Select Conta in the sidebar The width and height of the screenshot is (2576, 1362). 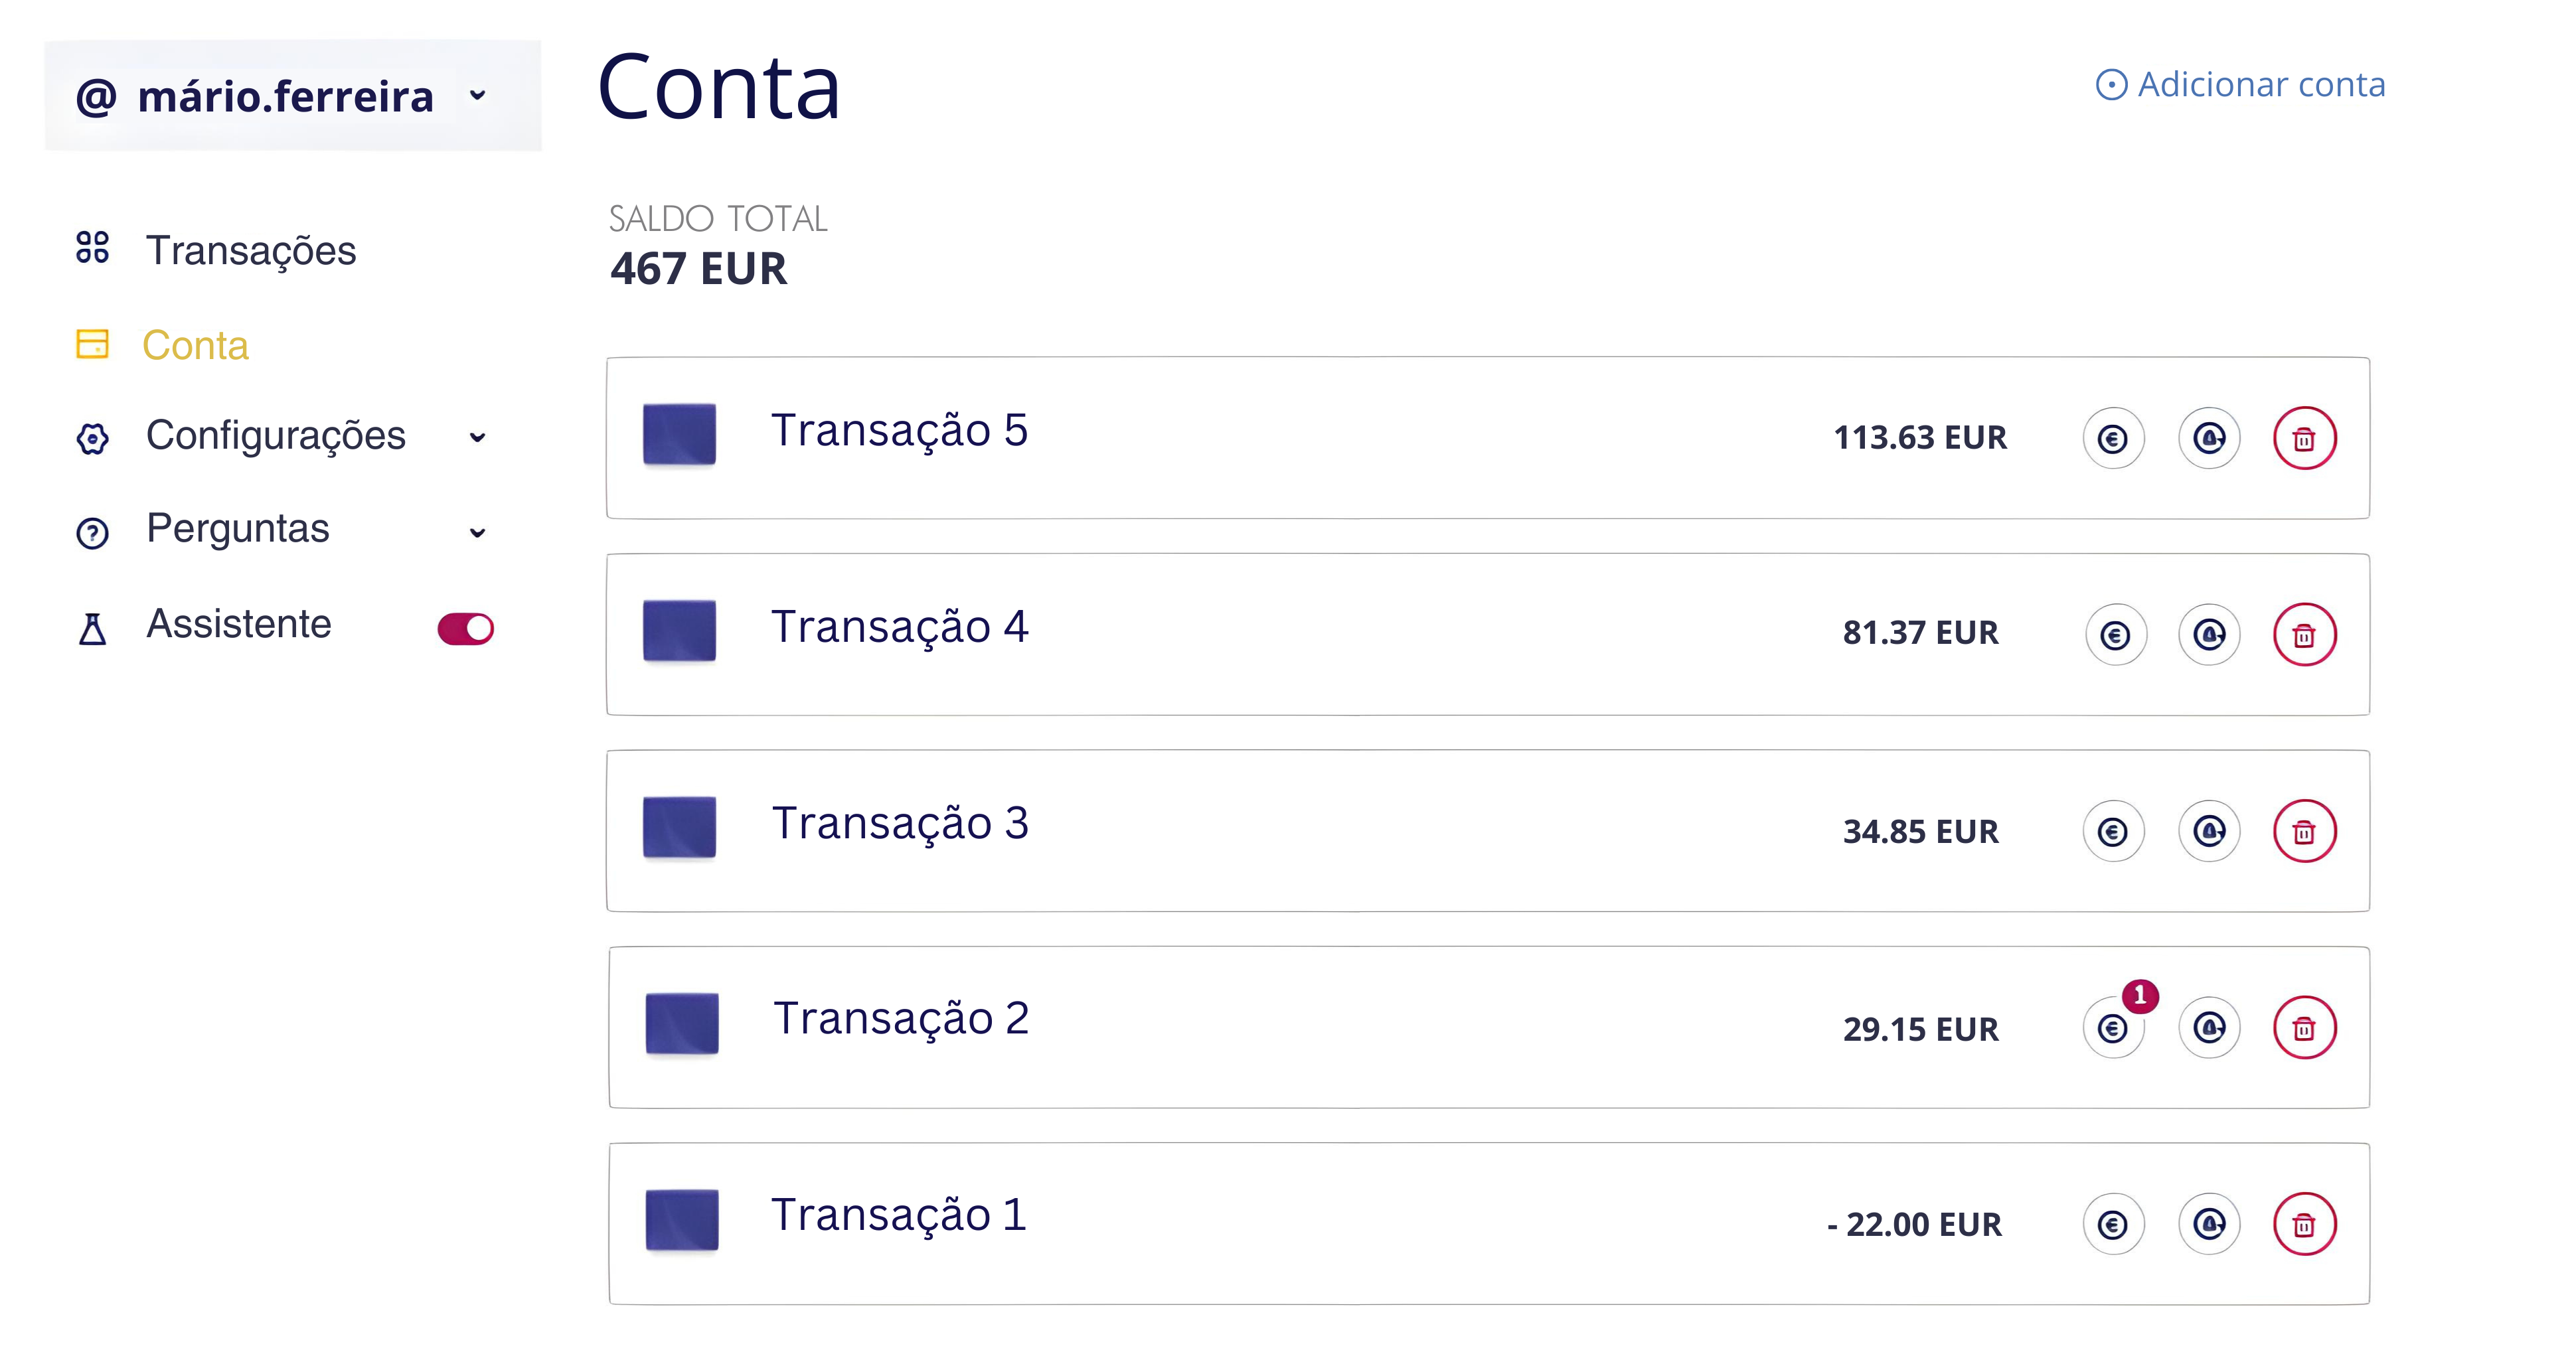pos(195,345)
